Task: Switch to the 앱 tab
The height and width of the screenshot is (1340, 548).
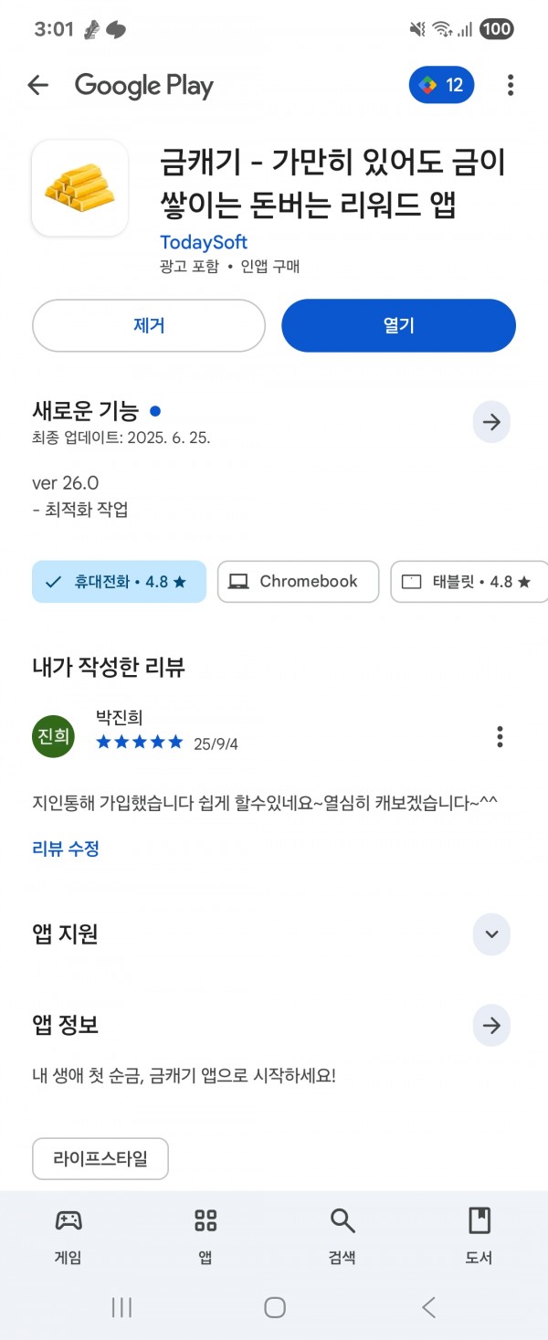Action: coord(205,1236)
